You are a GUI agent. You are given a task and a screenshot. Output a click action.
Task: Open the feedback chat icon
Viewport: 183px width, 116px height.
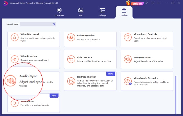click(x=152, y=3)
